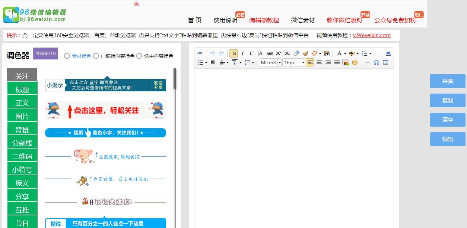
Task: Insert a table using the table icon
Action: click(385, 62)
